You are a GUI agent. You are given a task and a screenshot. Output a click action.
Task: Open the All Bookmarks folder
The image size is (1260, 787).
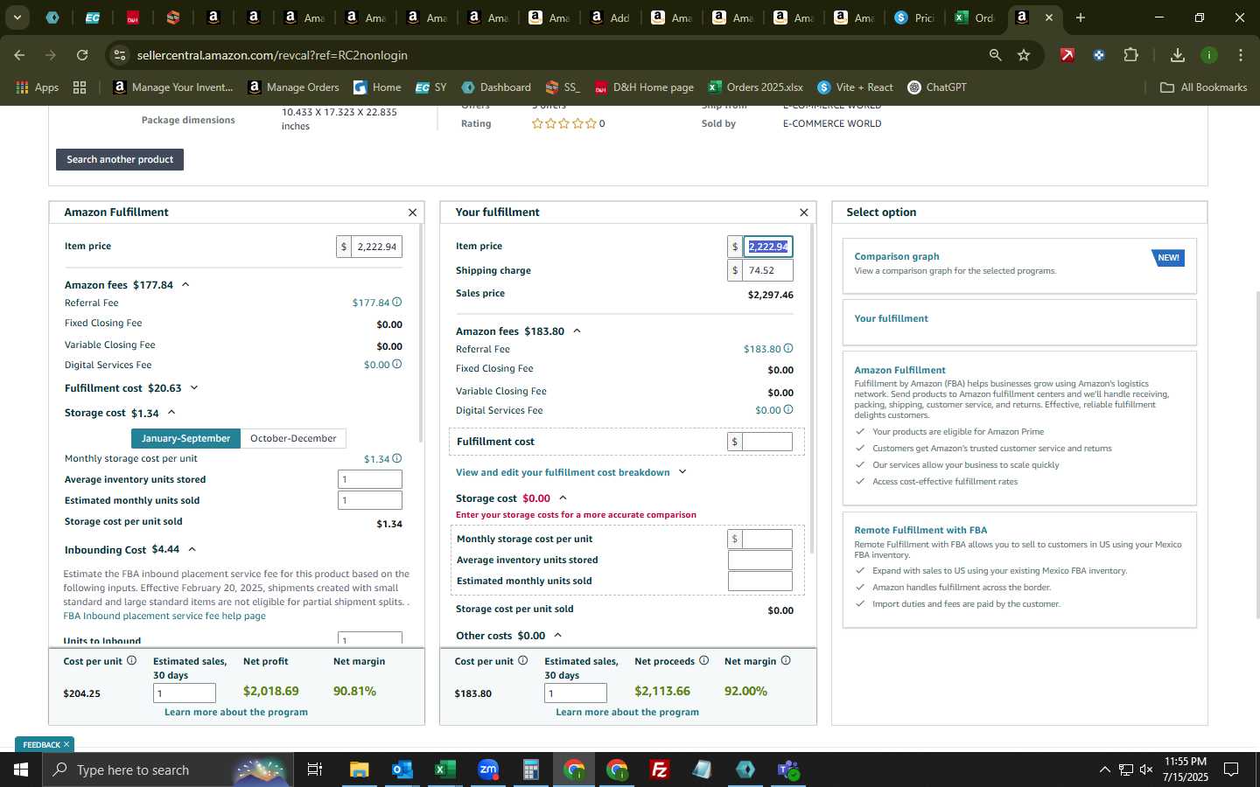pyautogui.click(x=1203, y=87)
